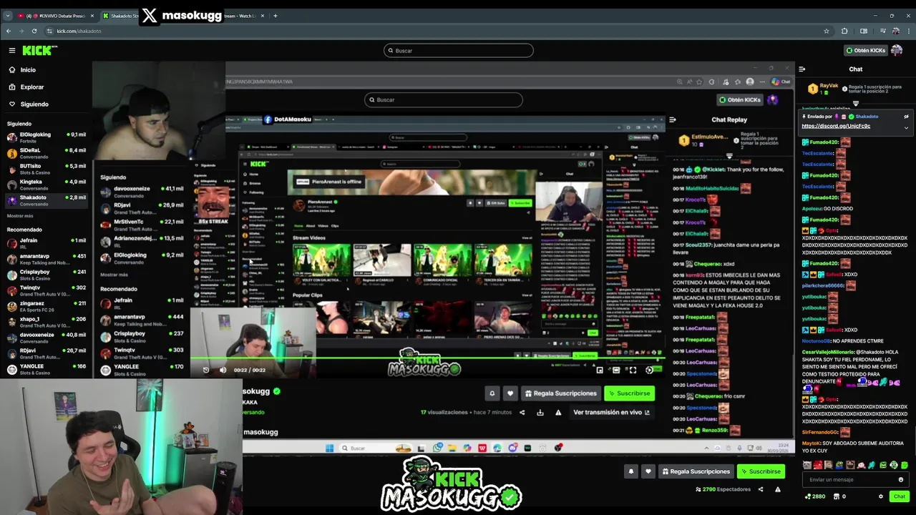This screenshot has width=916, height=515.
Task: Follow with the heart button below stream
Action: click(x=648, y=471)
